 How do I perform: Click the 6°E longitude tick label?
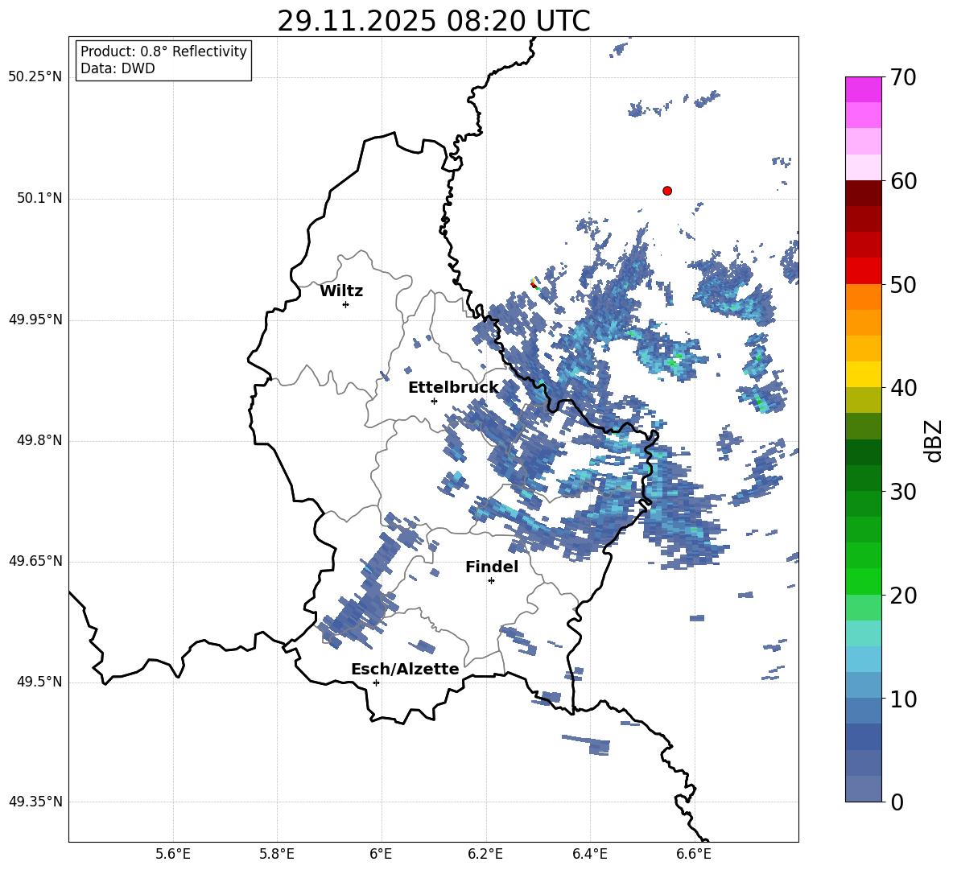pyautogui.click(x=381, y=854)
